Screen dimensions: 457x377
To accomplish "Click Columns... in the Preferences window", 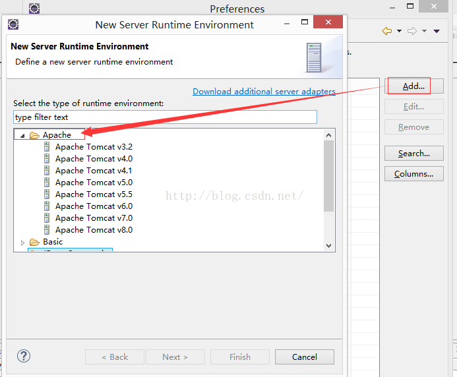I will (x=414, y=173).
